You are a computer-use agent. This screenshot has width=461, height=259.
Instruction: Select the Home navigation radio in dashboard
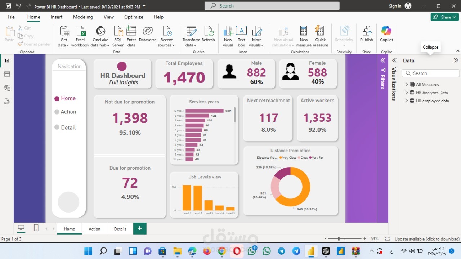pos(57,99)
